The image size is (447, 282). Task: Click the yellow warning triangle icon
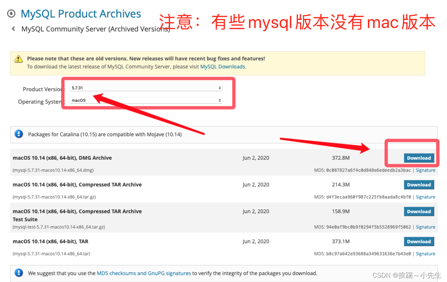(x=18, y=58)
